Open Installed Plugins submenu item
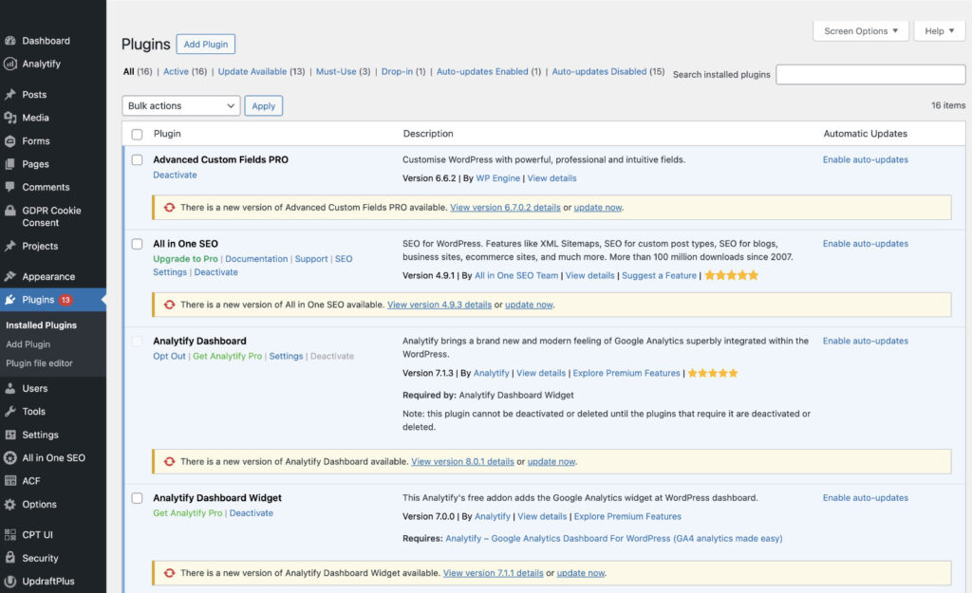This screenshot has height=593, width=972. pyautogui.click(x=41, y=325)
